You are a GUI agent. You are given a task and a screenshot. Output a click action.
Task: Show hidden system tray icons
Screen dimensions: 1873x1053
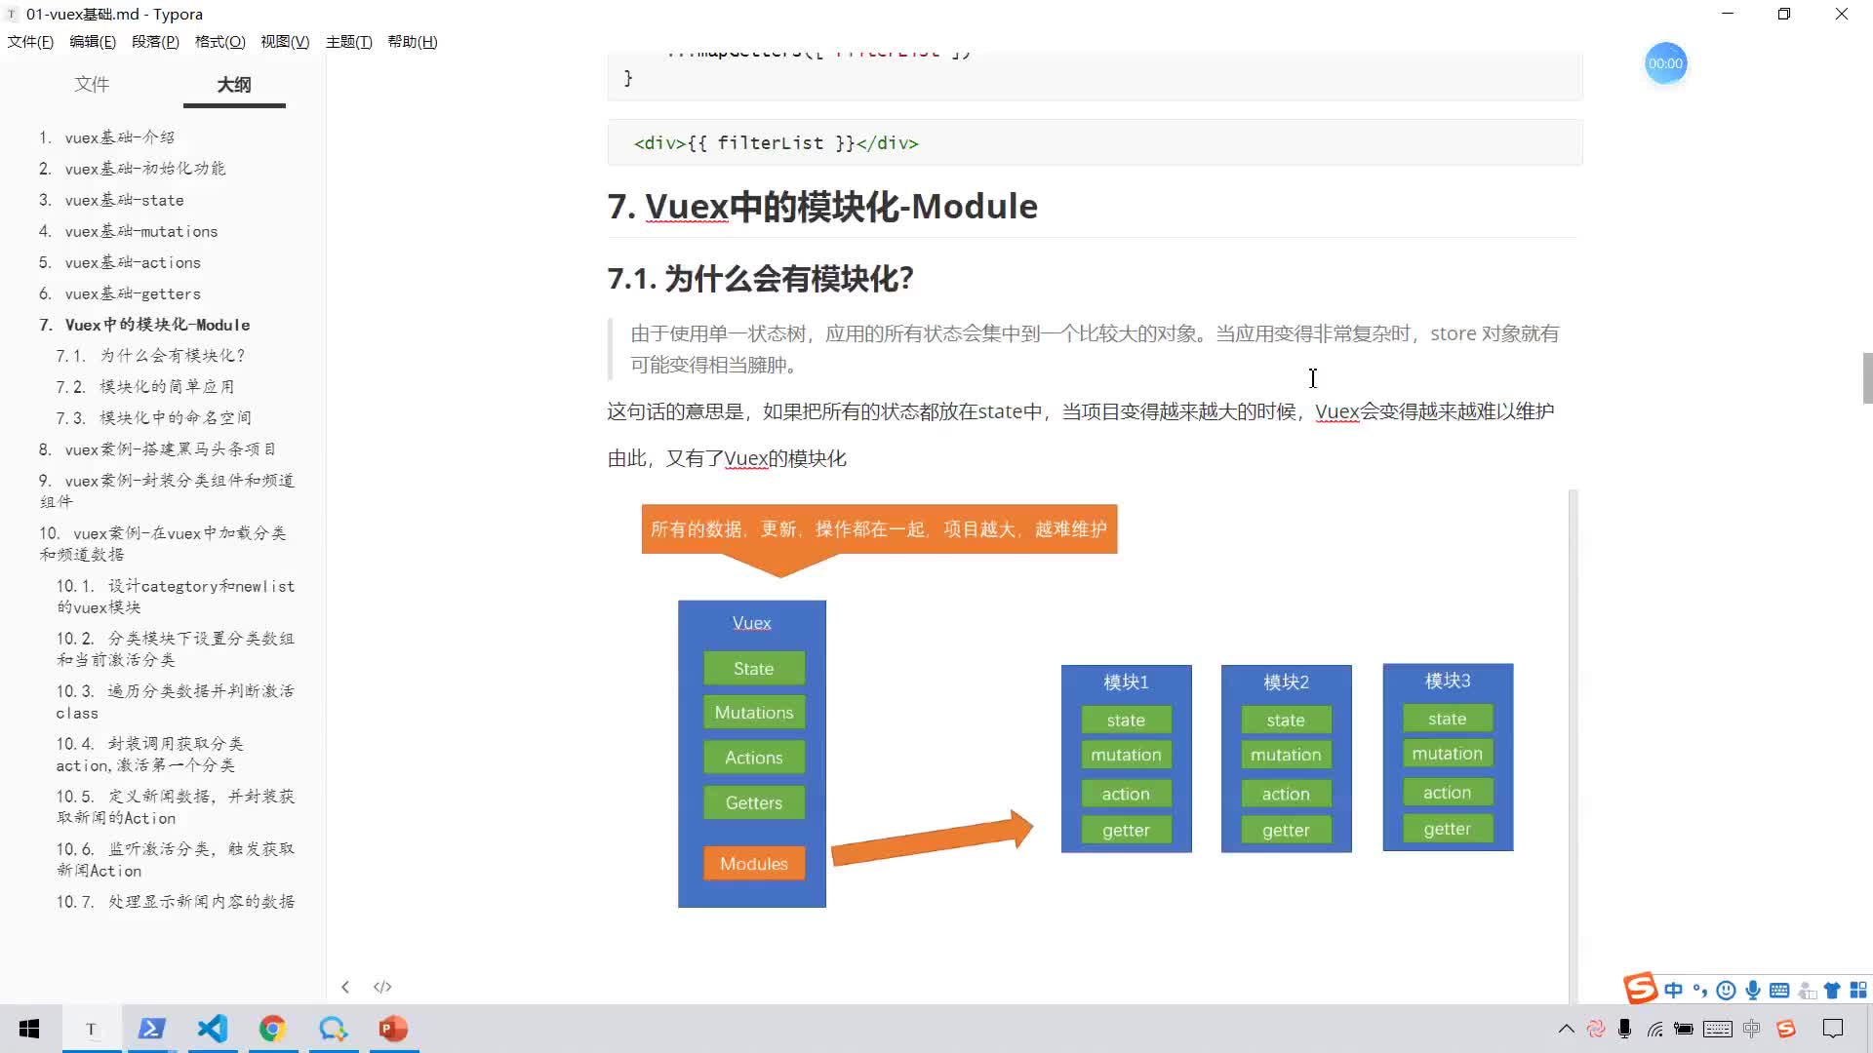point(1566,1029)
